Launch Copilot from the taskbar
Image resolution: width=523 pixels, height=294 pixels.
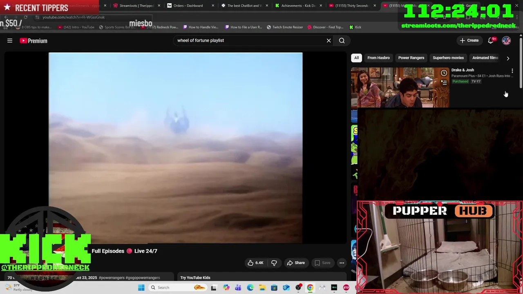[226, 287]
